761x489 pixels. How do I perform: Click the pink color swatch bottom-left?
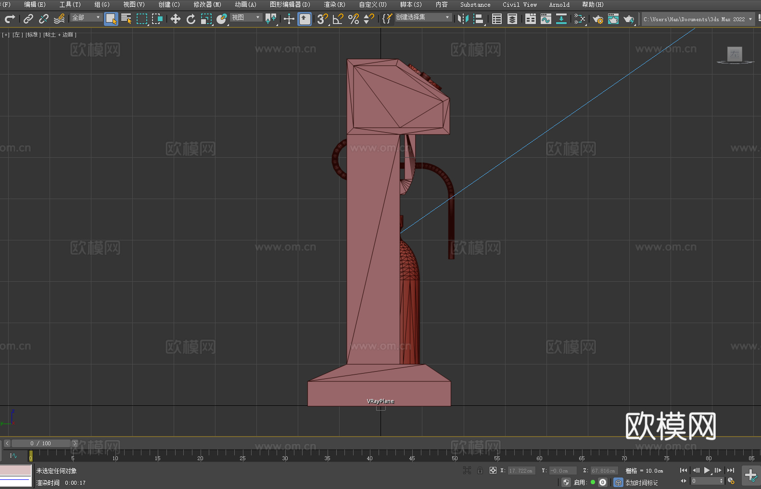(16, 470)
